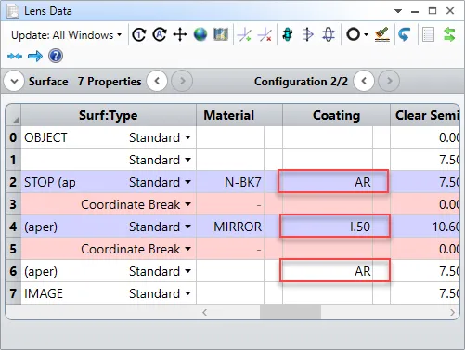
Task: Click the Update All windows icon
Action: 160,34
